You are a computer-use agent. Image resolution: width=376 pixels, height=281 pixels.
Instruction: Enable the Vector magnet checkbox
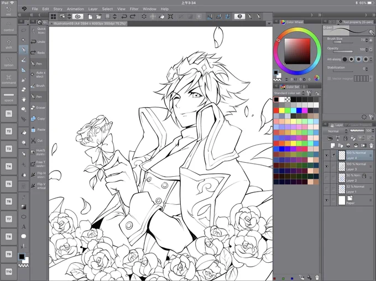(329, 78)
